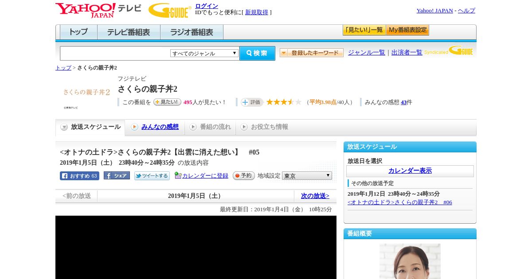The width and height of the screenshot is (532, 279).
Task: Open the テレビ番組表 navigation tab
Action: 129,32
